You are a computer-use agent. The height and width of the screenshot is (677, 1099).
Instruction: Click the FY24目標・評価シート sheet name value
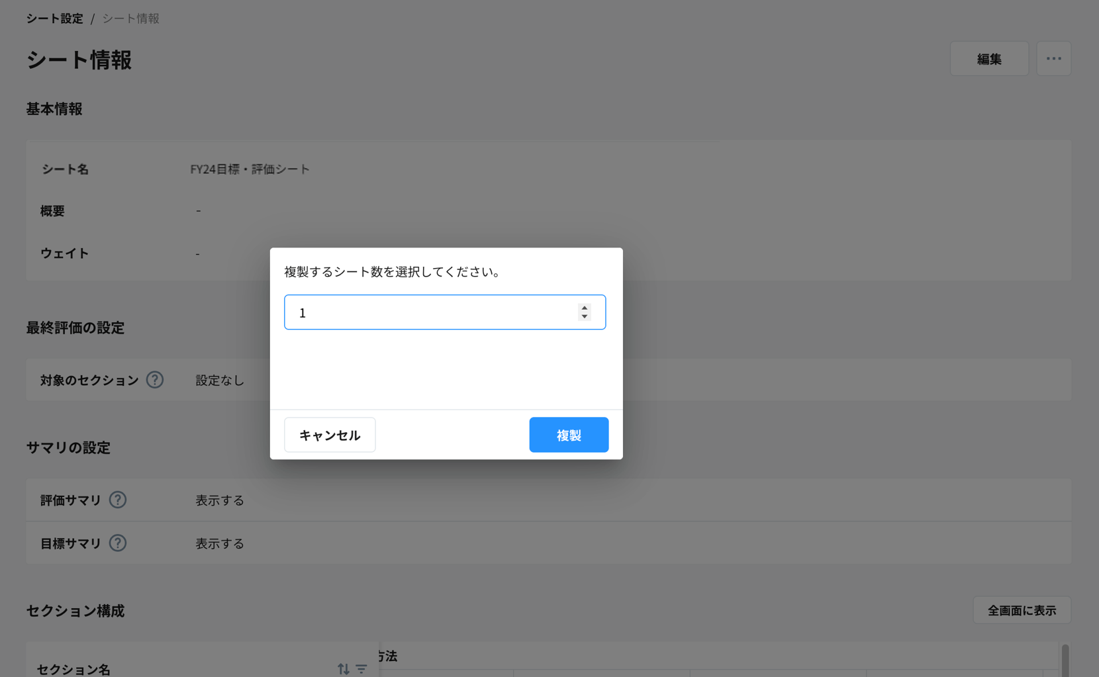point(250,169)
